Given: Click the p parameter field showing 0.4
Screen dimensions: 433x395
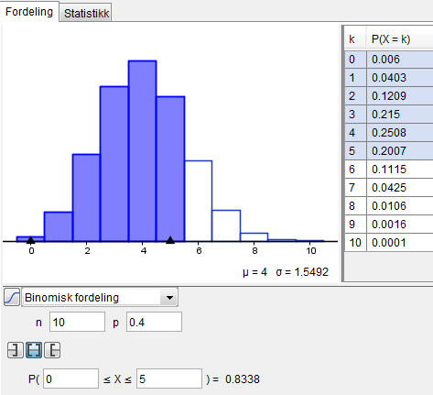Looking at the screenshot, I should pos(154,322).
